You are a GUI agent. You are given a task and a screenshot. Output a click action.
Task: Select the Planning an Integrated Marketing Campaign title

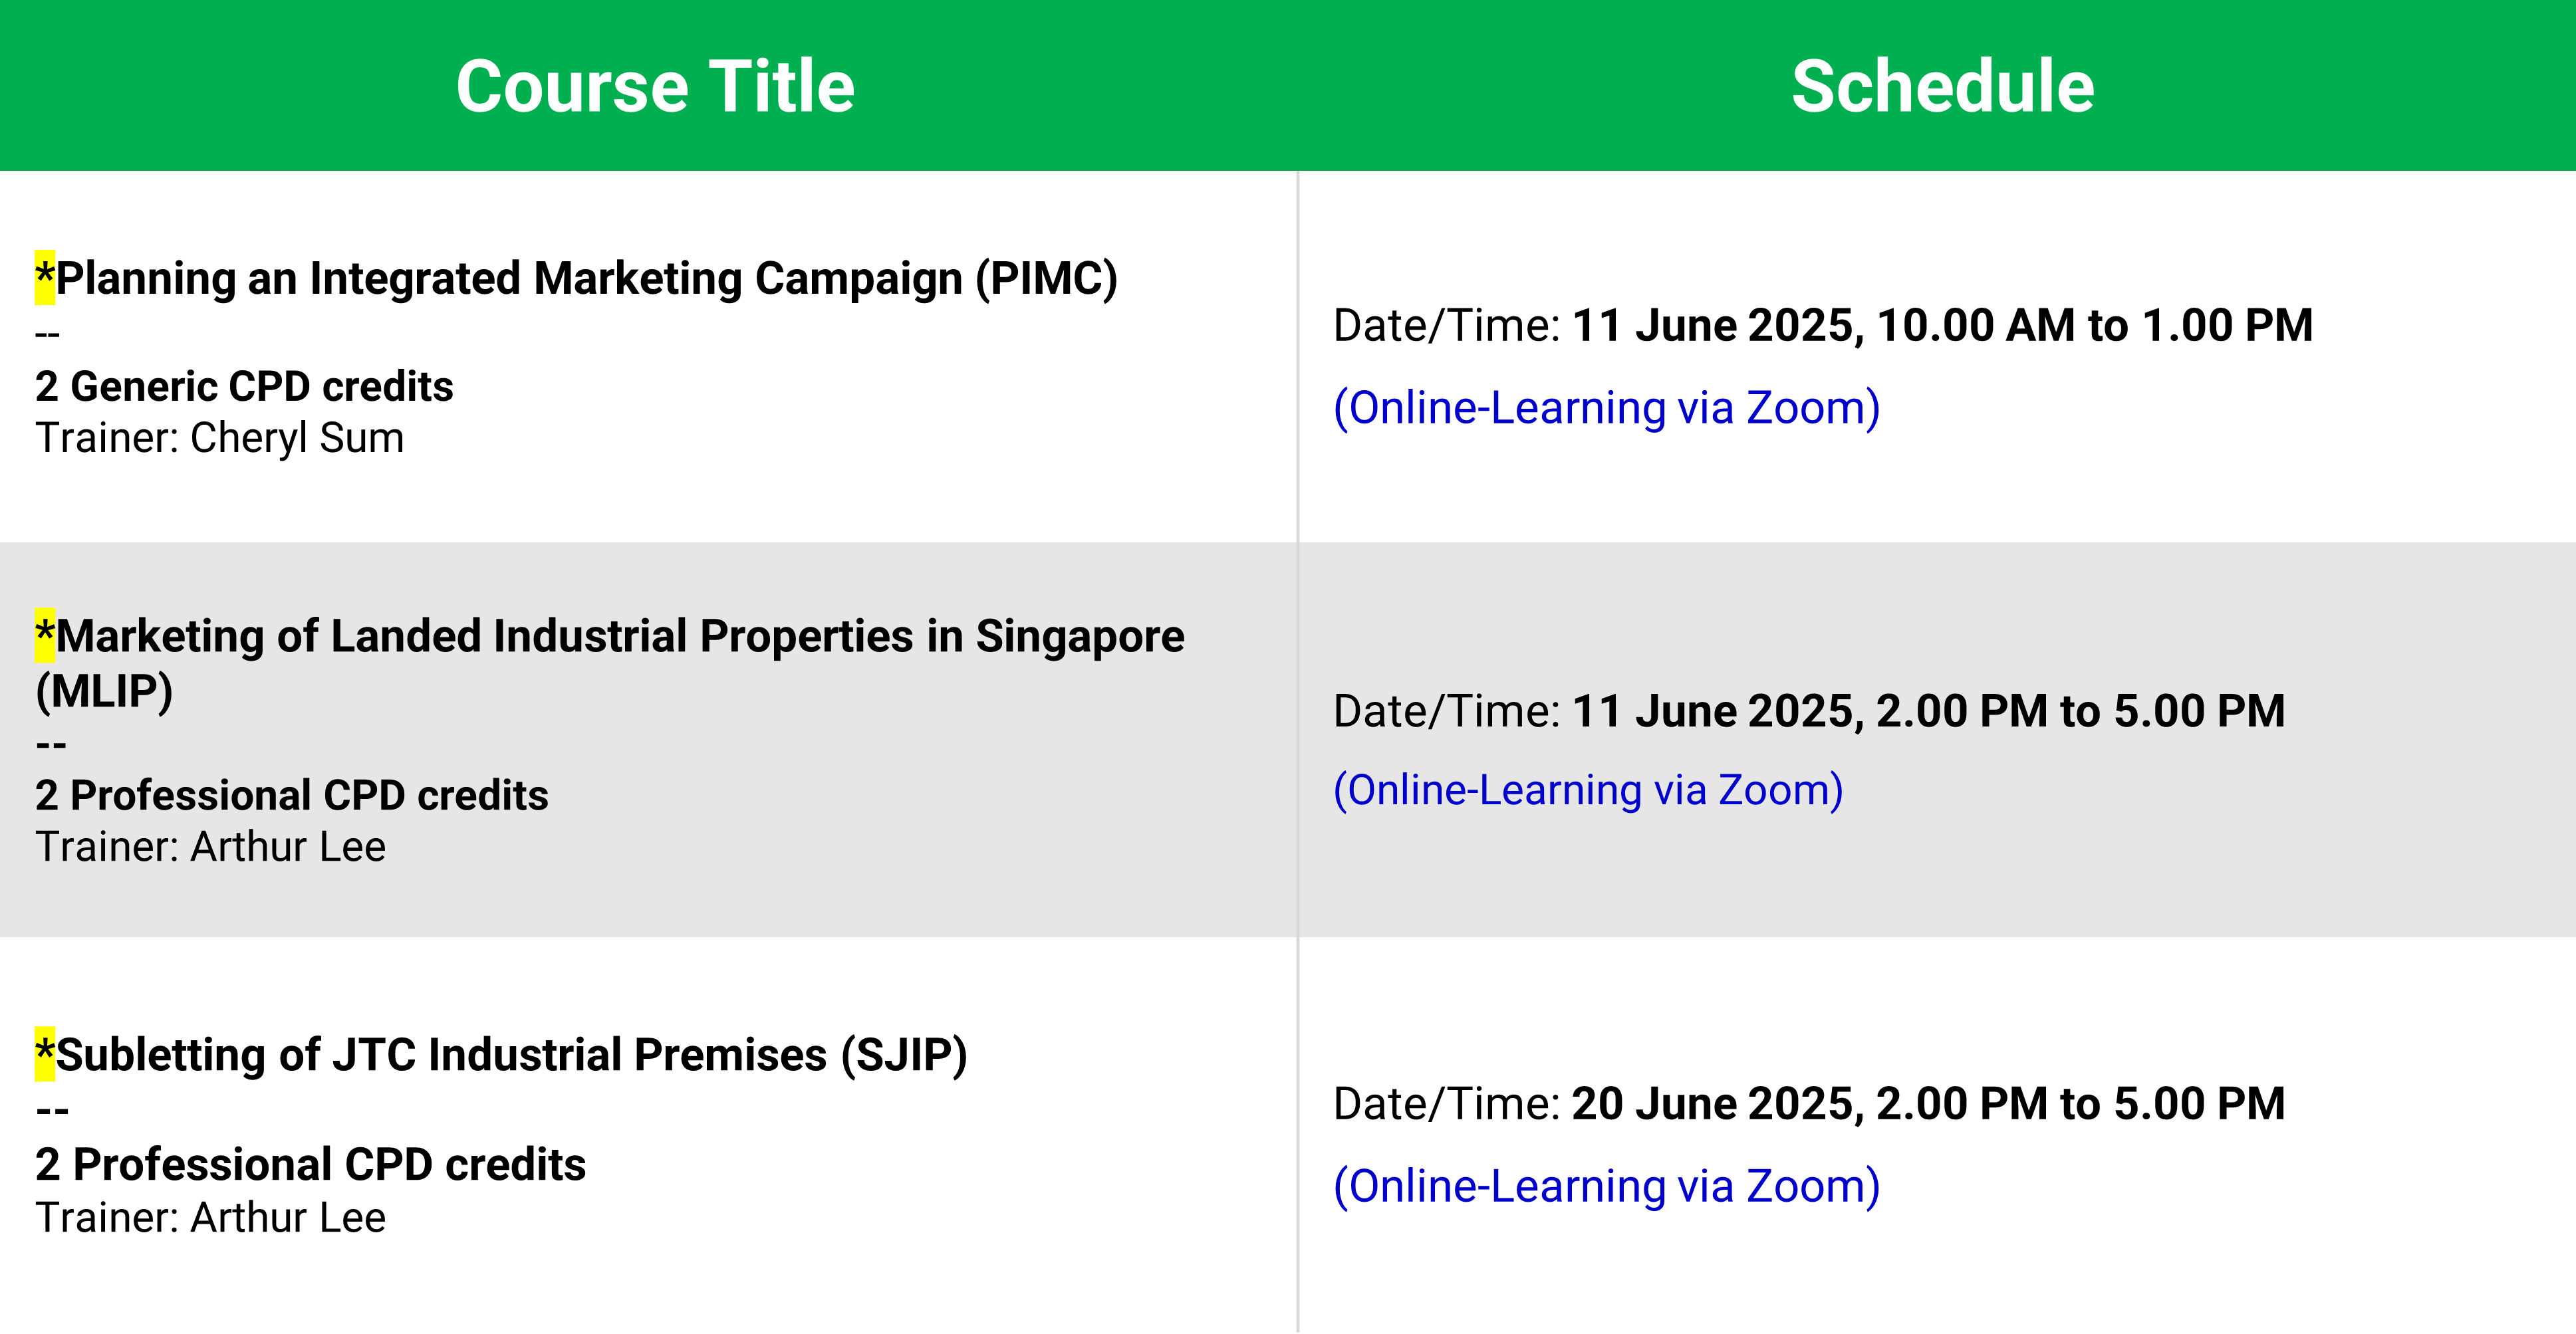(x=586, y=278)
